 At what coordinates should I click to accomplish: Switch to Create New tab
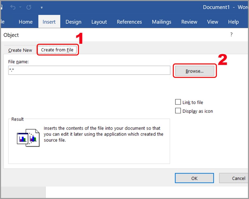pos(20,50)
